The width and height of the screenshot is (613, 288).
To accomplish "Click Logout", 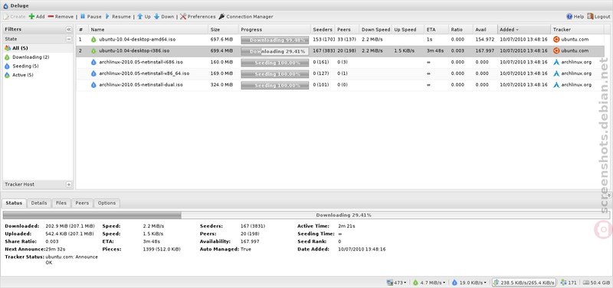I will pos(598,17).
